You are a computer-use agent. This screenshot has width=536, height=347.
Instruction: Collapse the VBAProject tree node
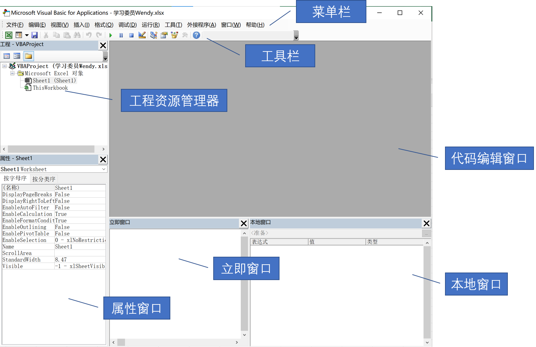pos(4,66)
